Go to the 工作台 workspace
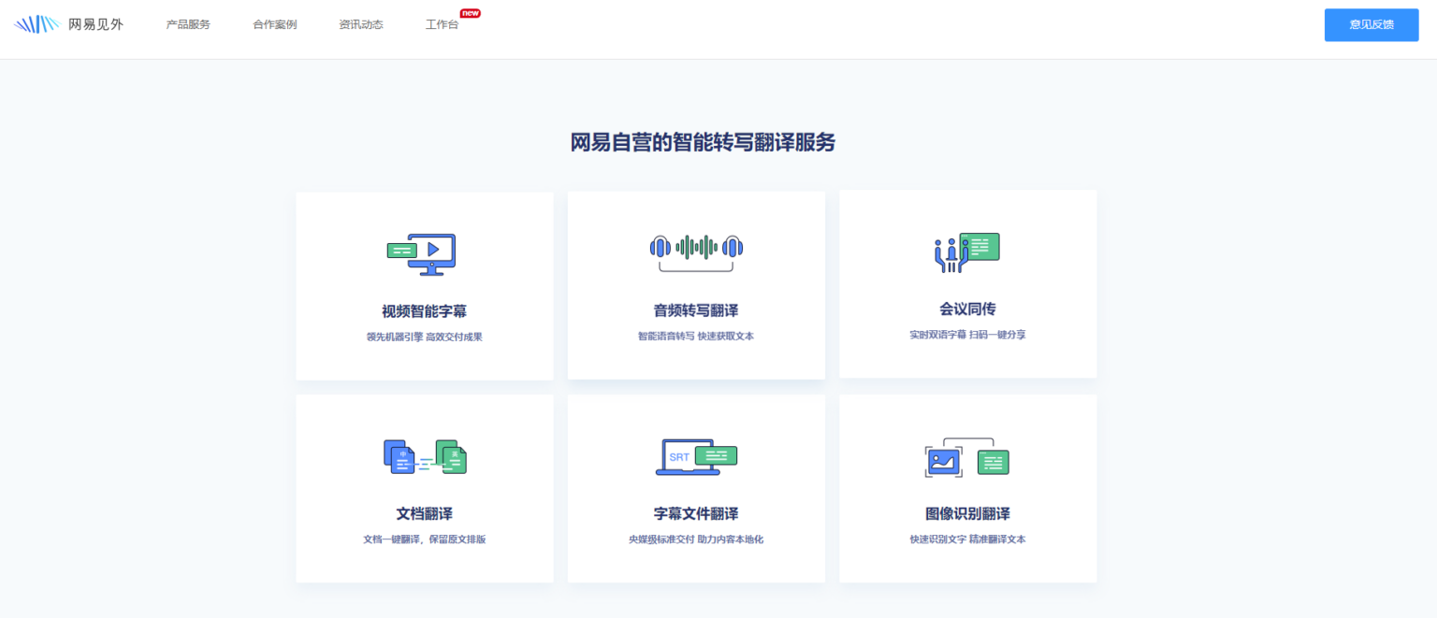Image resolution: width=1437 pixels, height=618 pixels. 441,24
